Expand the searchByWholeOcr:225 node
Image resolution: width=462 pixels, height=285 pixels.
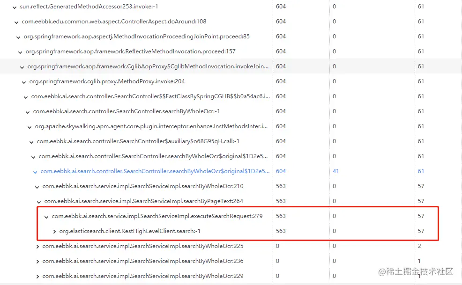[x=37, y=247]
